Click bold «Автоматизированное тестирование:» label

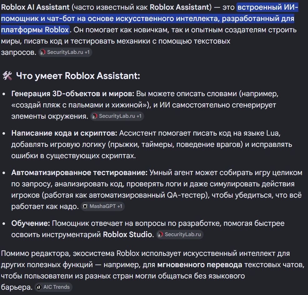click(x=79, y=173)
